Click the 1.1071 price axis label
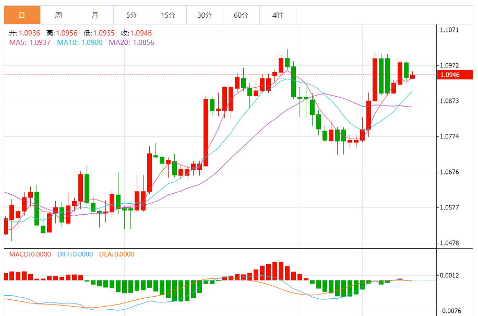The height and width of the screenshot is (316, 478). [x=449, y=30]
